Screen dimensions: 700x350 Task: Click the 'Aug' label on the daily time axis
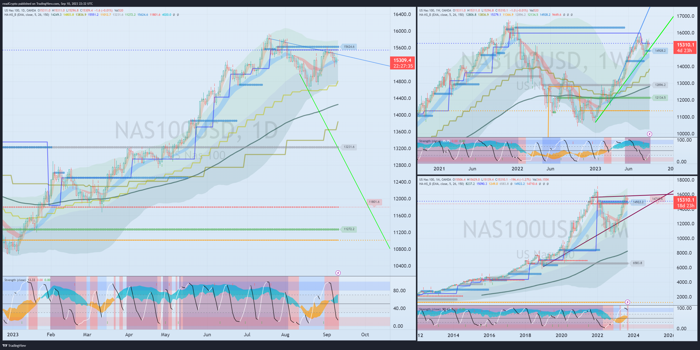[285, 335]
